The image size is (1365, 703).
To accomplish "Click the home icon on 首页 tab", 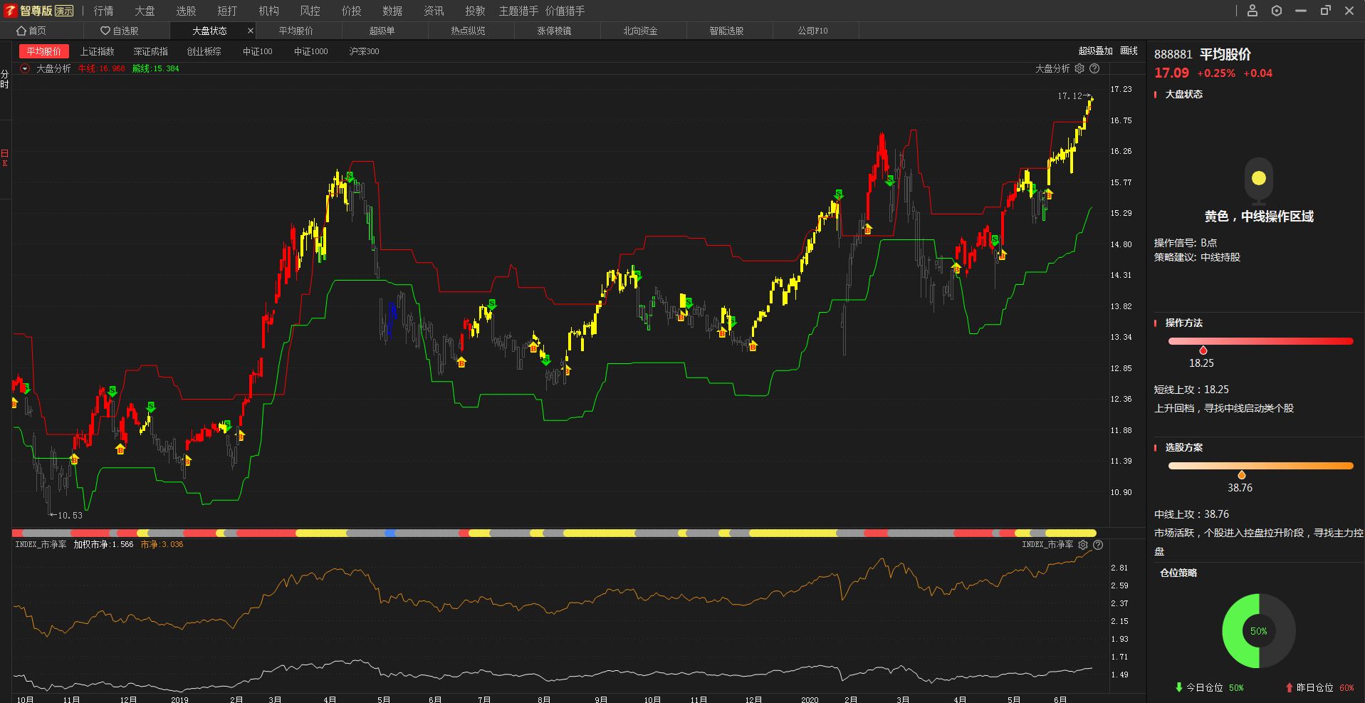I will point(21,31).
